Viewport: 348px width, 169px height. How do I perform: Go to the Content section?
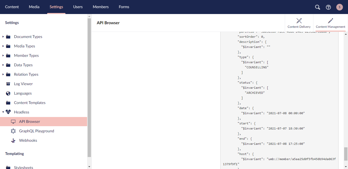click(x=12, y=7)
